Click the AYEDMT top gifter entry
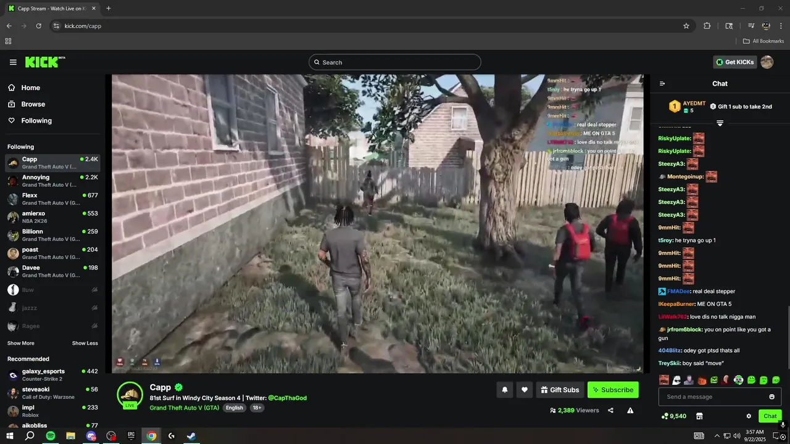 pyautogui.click(x=686, y=107)
